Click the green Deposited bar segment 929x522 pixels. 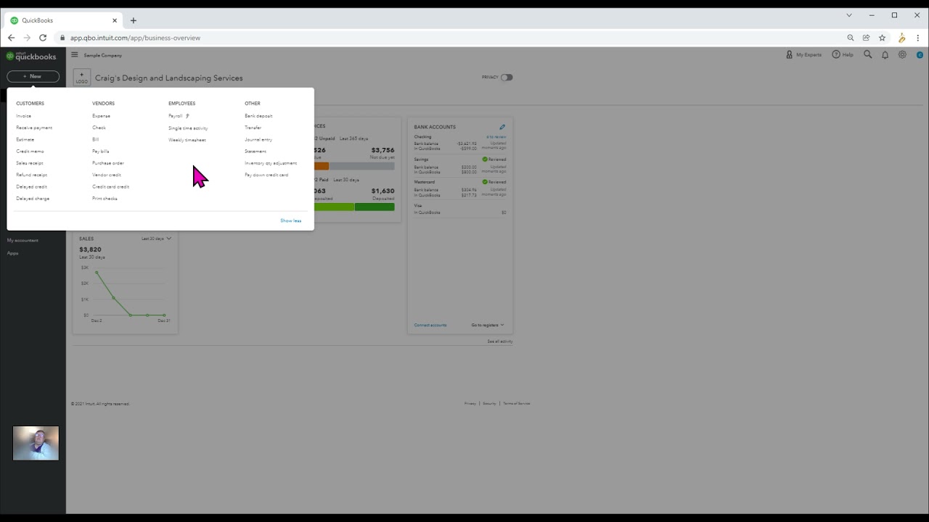pyautogui.click(x=375, y=207)
